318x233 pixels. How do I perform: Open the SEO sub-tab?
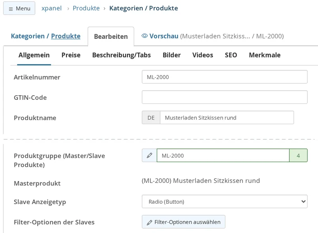(x=231, y=55)
